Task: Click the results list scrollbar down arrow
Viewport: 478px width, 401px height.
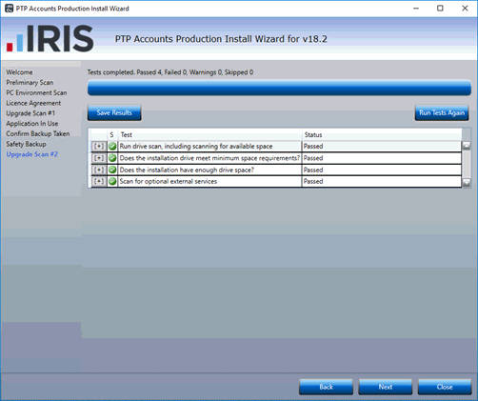Action: point(467,183)
